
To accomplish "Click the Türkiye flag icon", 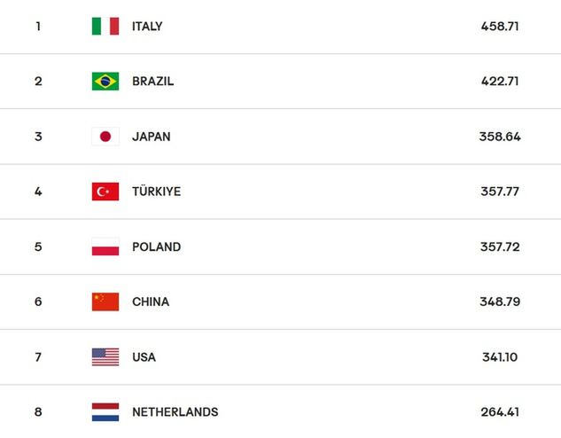I will 105,192.
